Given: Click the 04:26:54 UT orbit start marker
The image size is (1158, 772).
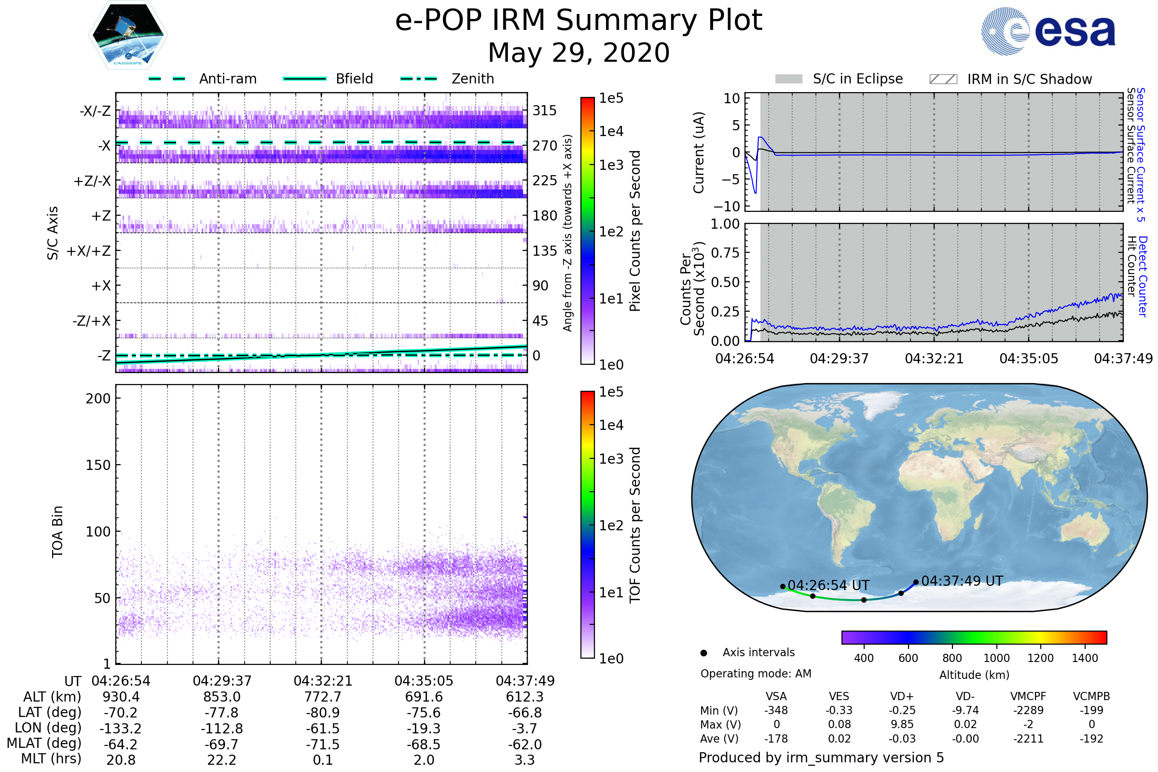Looking at the screenshot, I should click(783, 586).
